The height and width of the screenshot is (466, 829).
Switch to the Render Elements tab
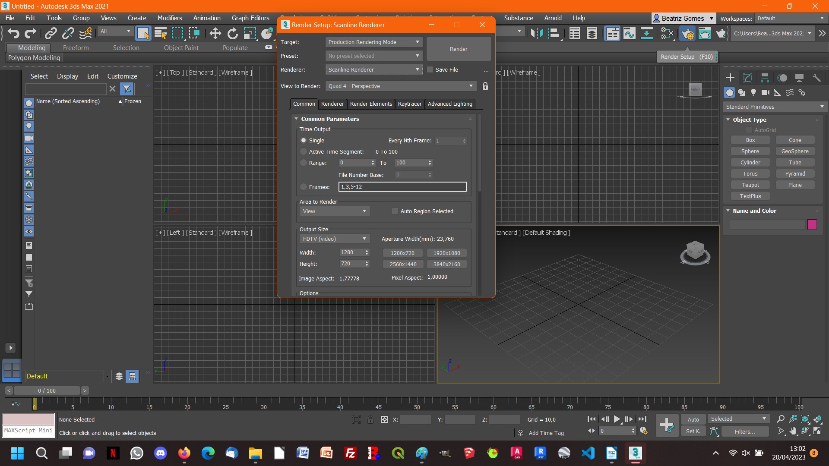click(x=371, y=104)
